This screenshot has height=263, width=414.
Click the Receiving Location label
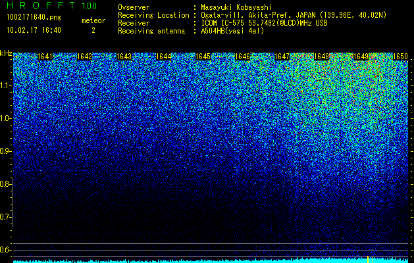[153, 16]
